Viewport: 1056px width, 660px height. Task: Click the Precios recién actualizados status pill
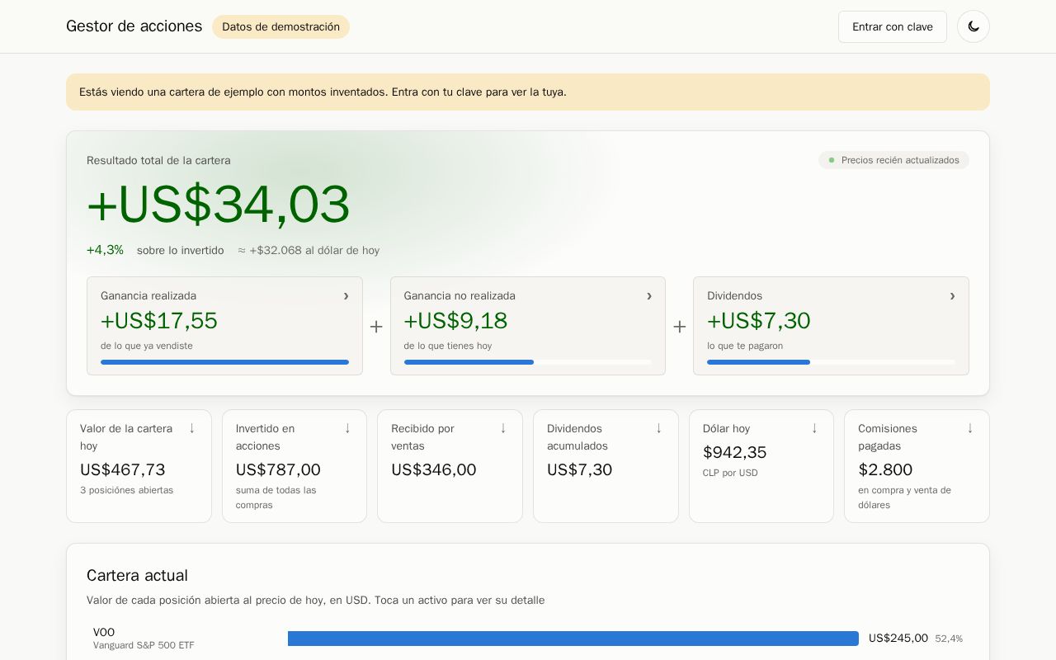(x=893, y=160)
